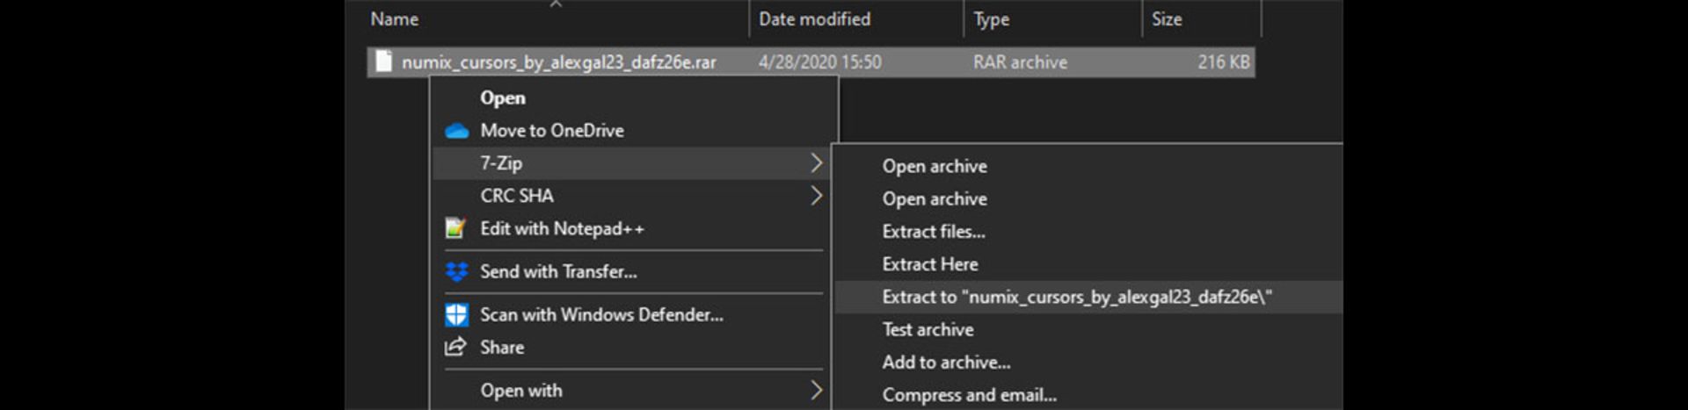
Task: Choose Compress and email... entry
Action: coord(969,395)
